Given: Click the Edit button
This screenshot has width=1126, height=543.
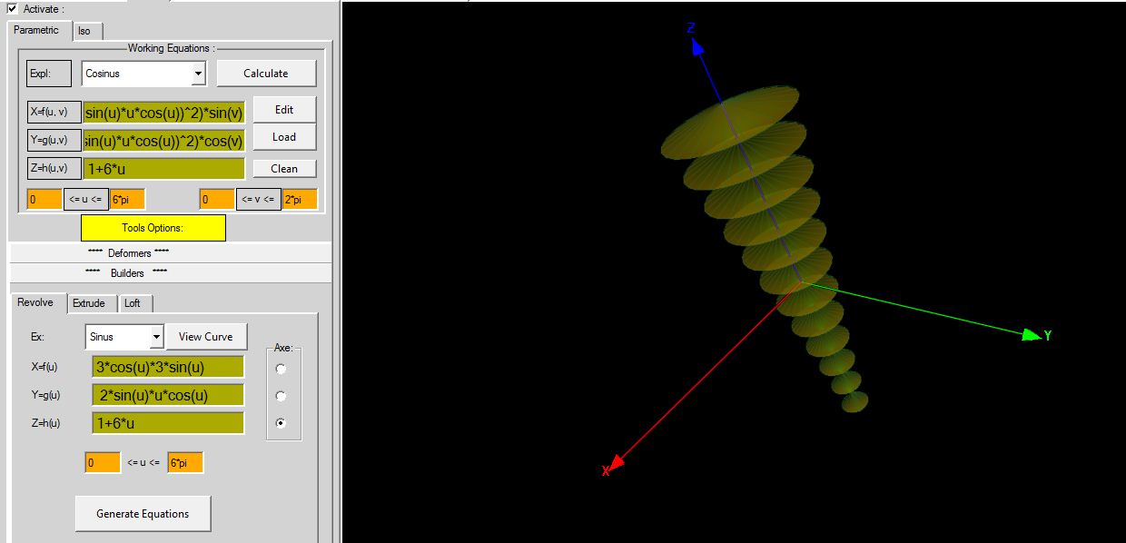Looking at the screenshot, I should pyautogui.click(x=284, y=110).
